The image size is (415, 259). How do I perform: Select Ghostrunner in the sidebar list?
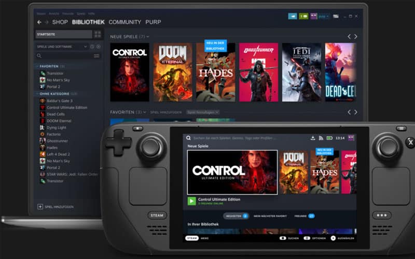pyautogui.click(x=57, y=141)
